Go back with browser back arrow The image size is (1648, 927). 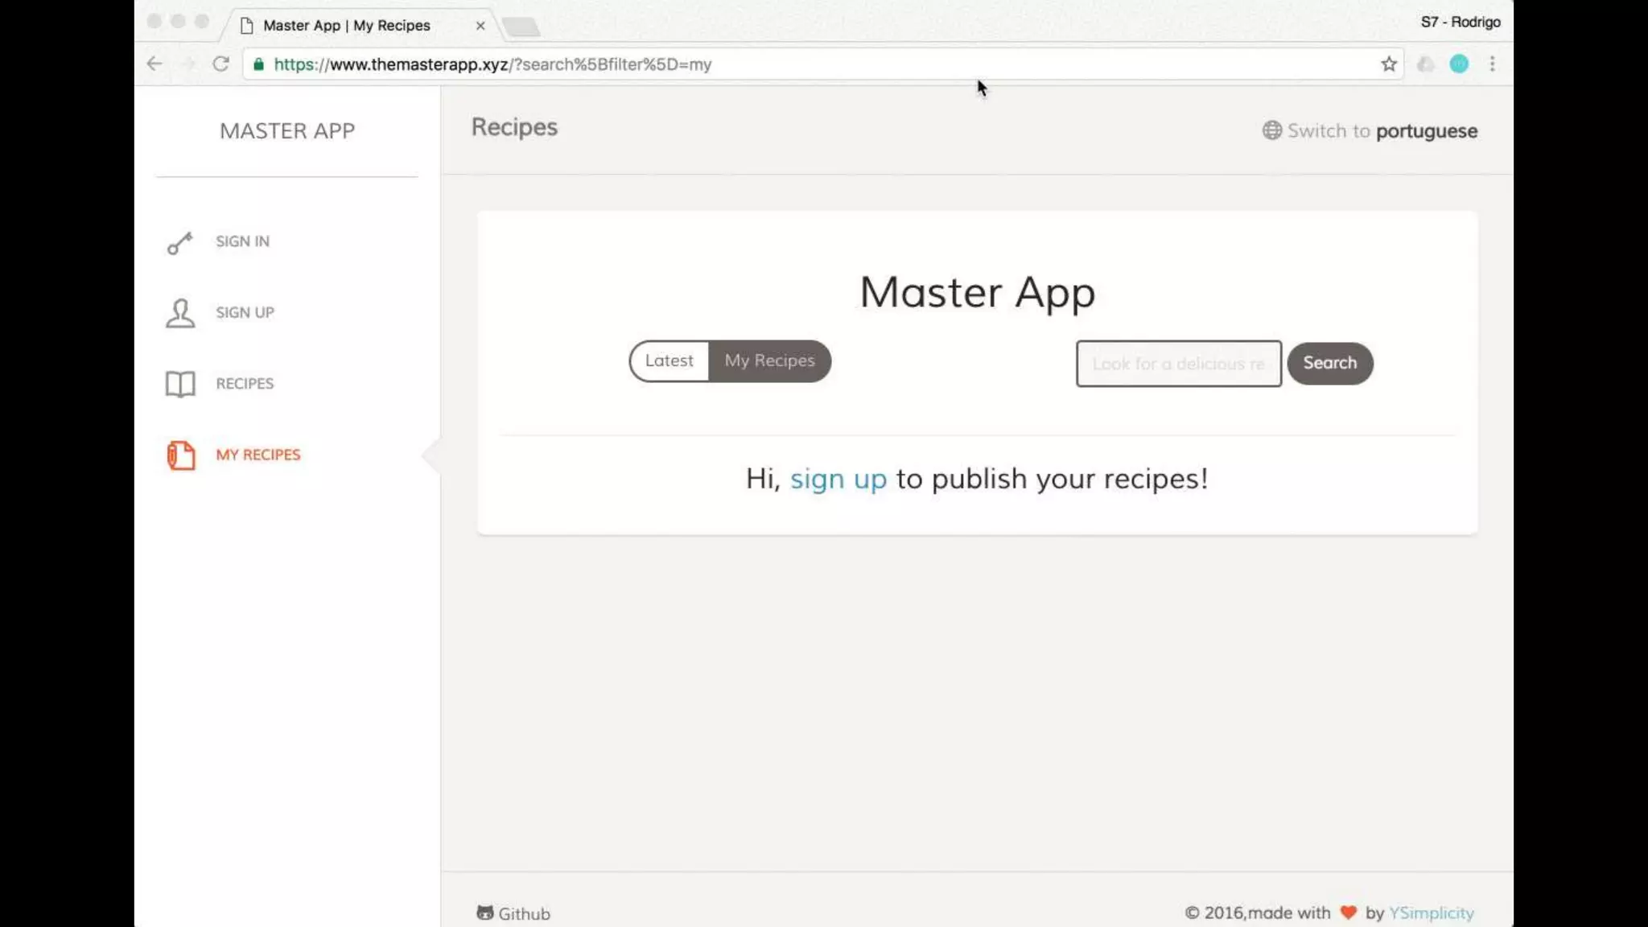tap(154, 64)
